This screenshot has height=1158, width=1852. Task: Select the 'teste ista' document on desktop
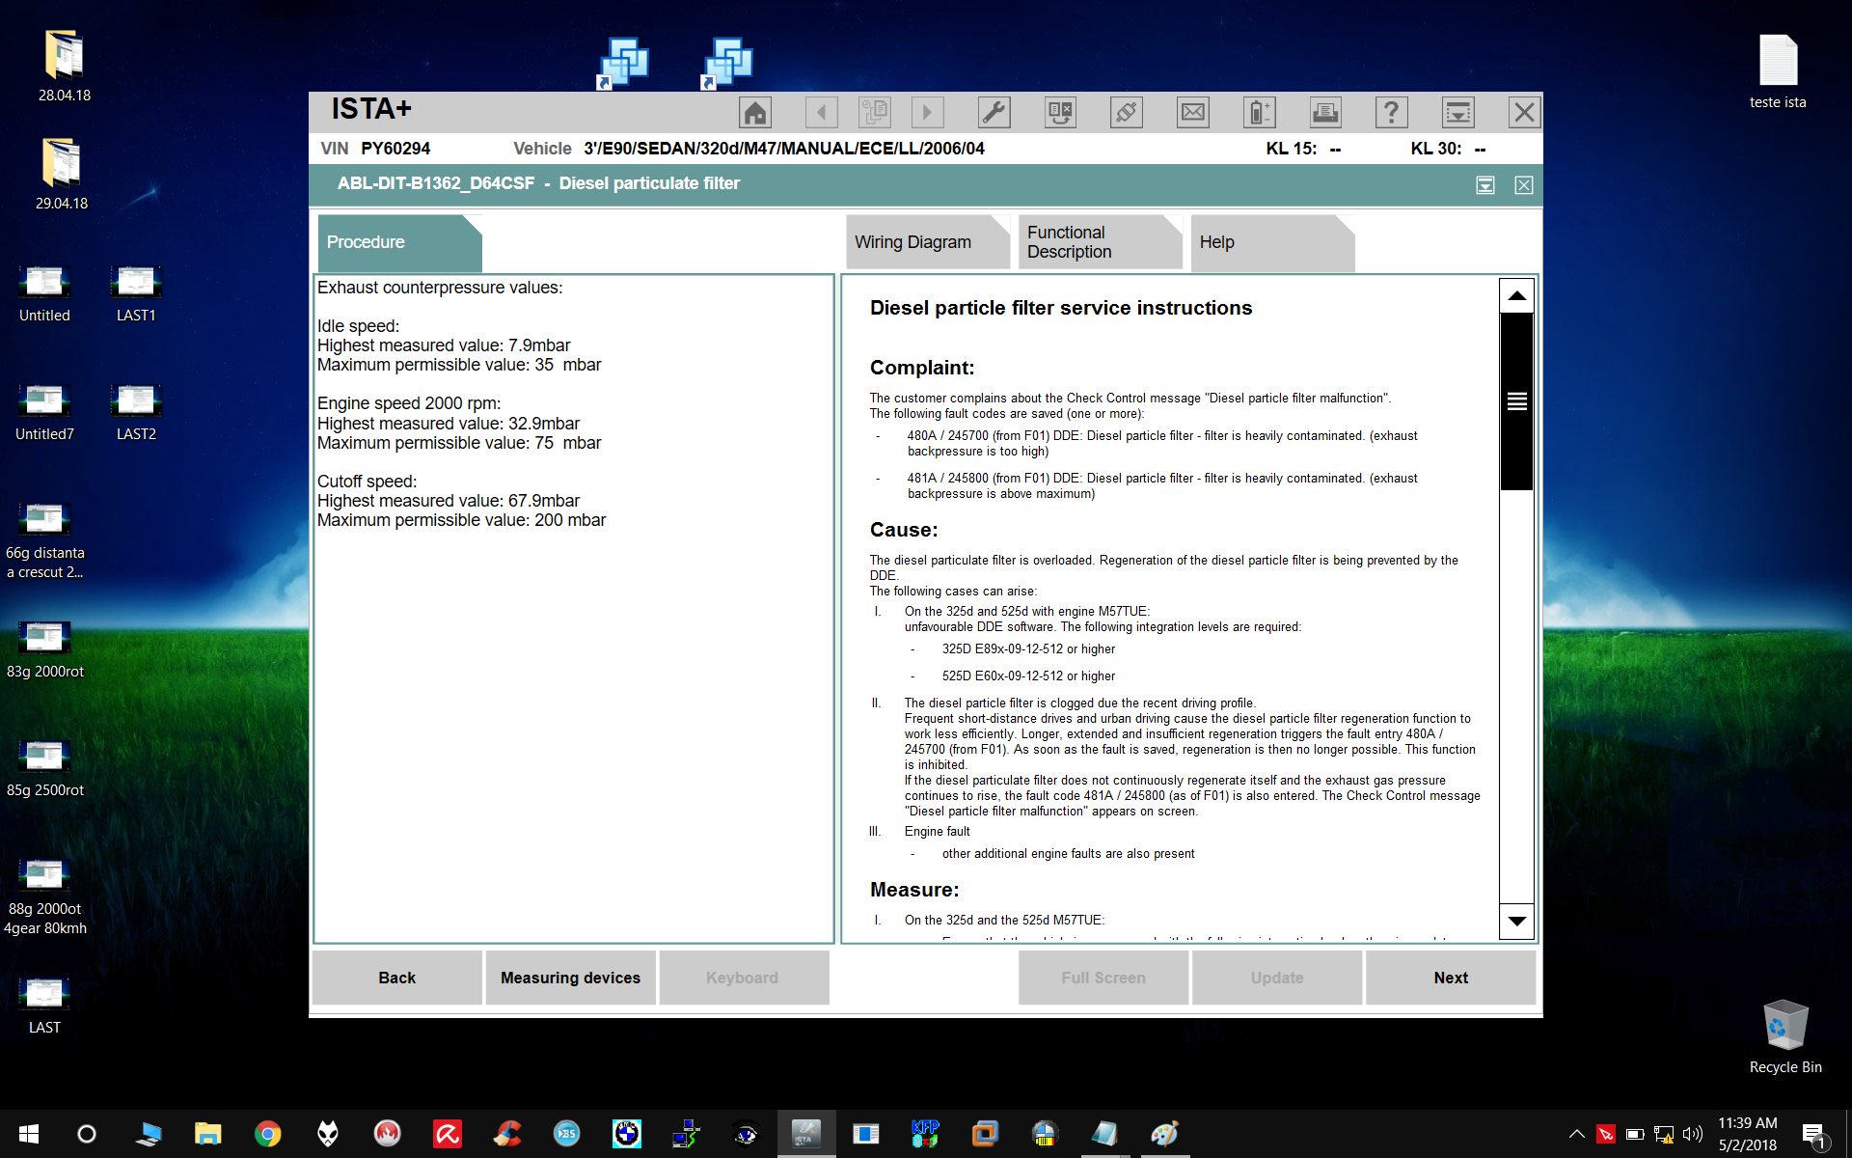point(1778,71)
